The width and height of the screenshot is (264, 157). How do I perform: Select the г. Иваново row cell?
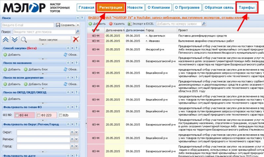(161, 41)
